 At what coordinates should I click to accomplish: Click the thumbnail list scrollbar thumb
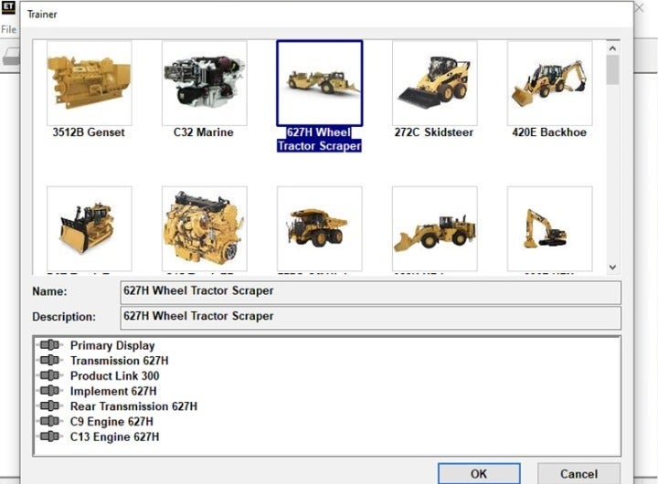point(612,69)
